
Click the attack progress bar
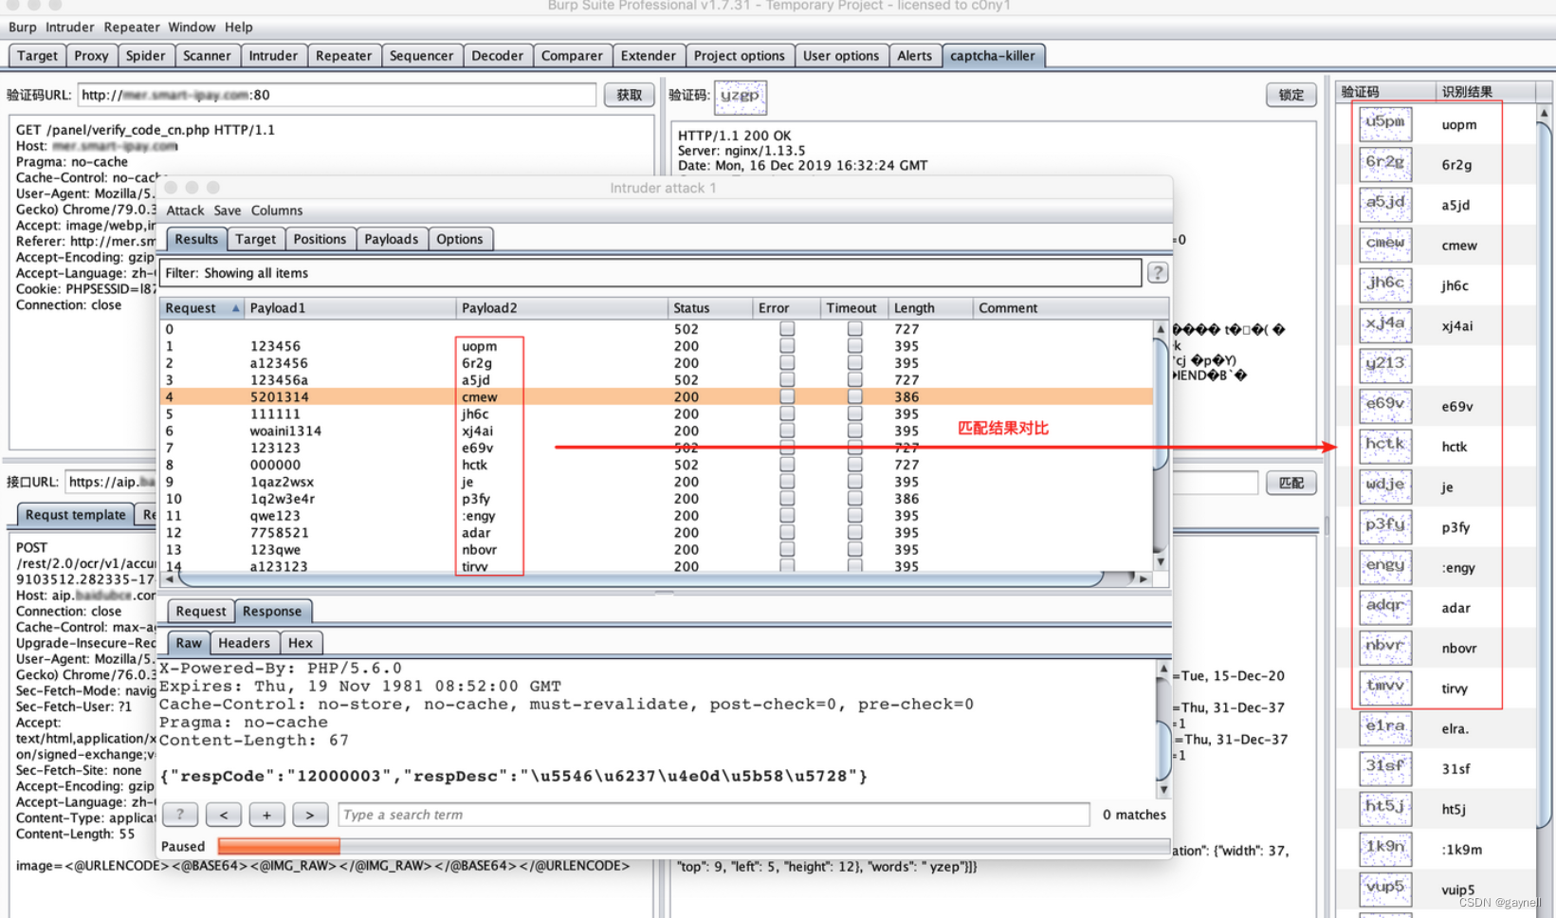click(693, 846)
